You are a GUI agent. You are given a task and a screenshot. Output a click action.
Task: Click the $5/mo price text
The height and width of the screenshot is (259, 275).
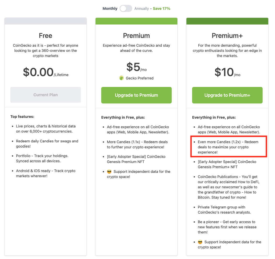[x=136, y=67]
